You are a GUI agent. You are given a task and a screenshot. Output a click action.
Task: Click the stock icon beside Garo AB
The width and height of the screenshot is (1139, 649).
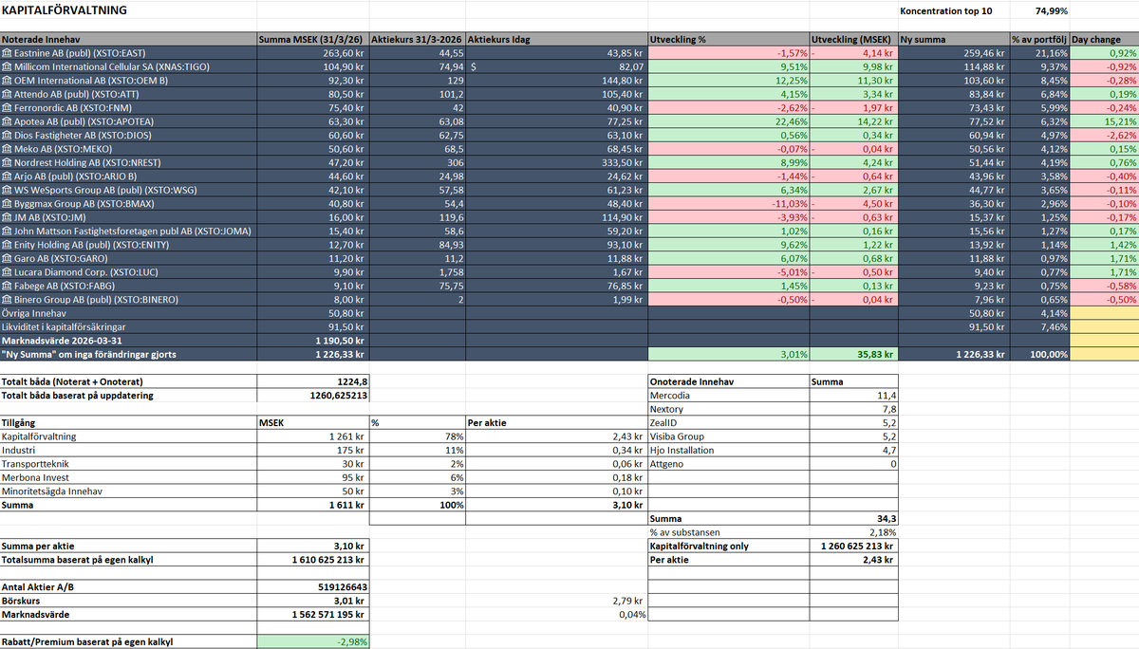(x=7, y=258)
